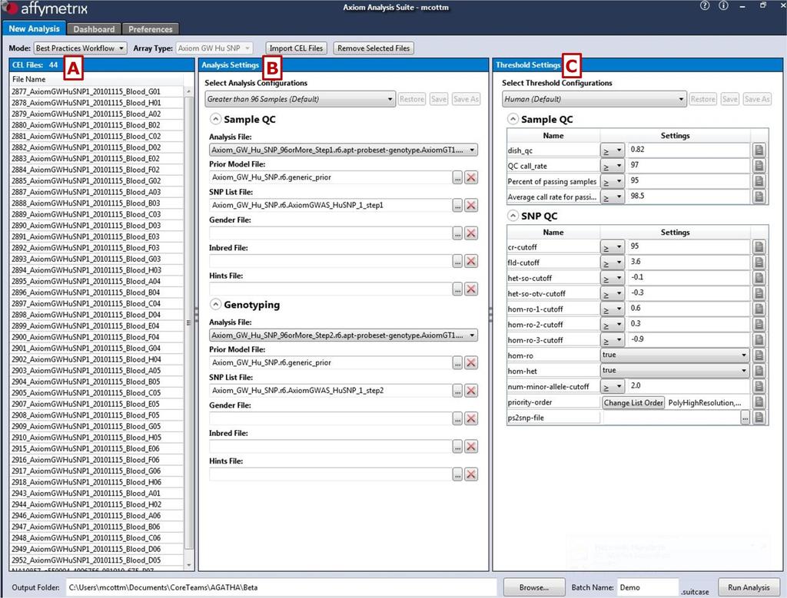
Task: Clear Sample QC Gender File
Action: (471, 233)
